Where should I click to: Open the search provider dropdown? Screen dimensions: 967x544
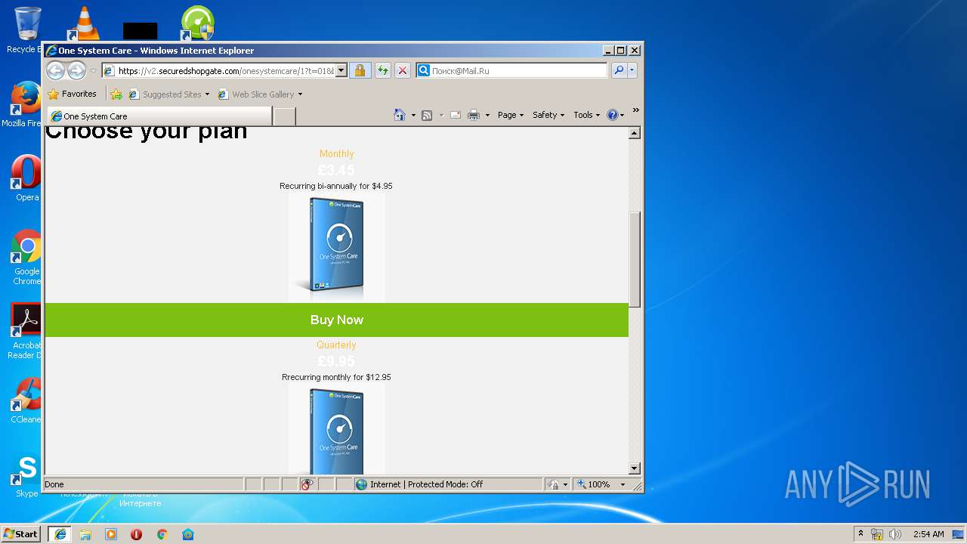point(632,71)
